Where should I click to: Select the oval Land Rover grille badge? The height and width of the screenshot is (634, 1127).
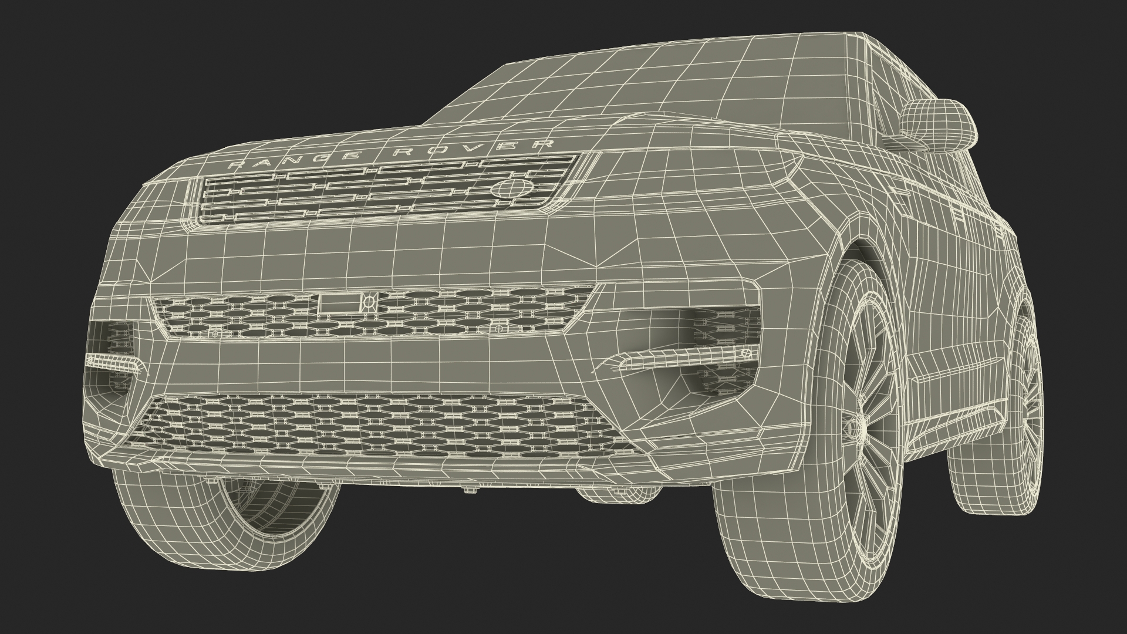point(513,188)
